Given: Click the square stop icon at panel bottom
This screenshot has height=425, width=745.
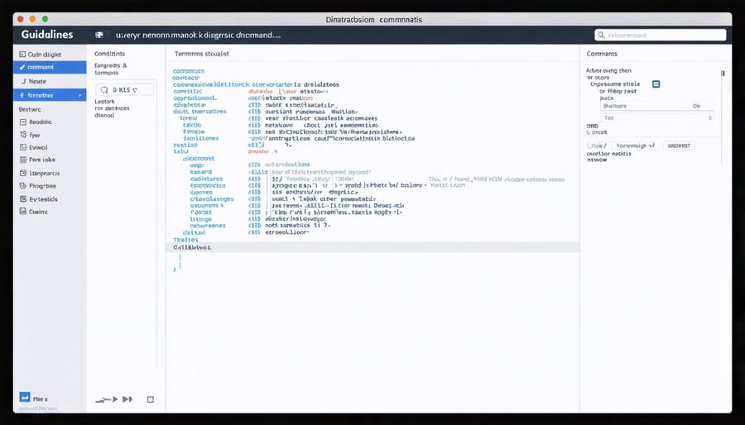Looking at the screenshot, I should point(150,399).
